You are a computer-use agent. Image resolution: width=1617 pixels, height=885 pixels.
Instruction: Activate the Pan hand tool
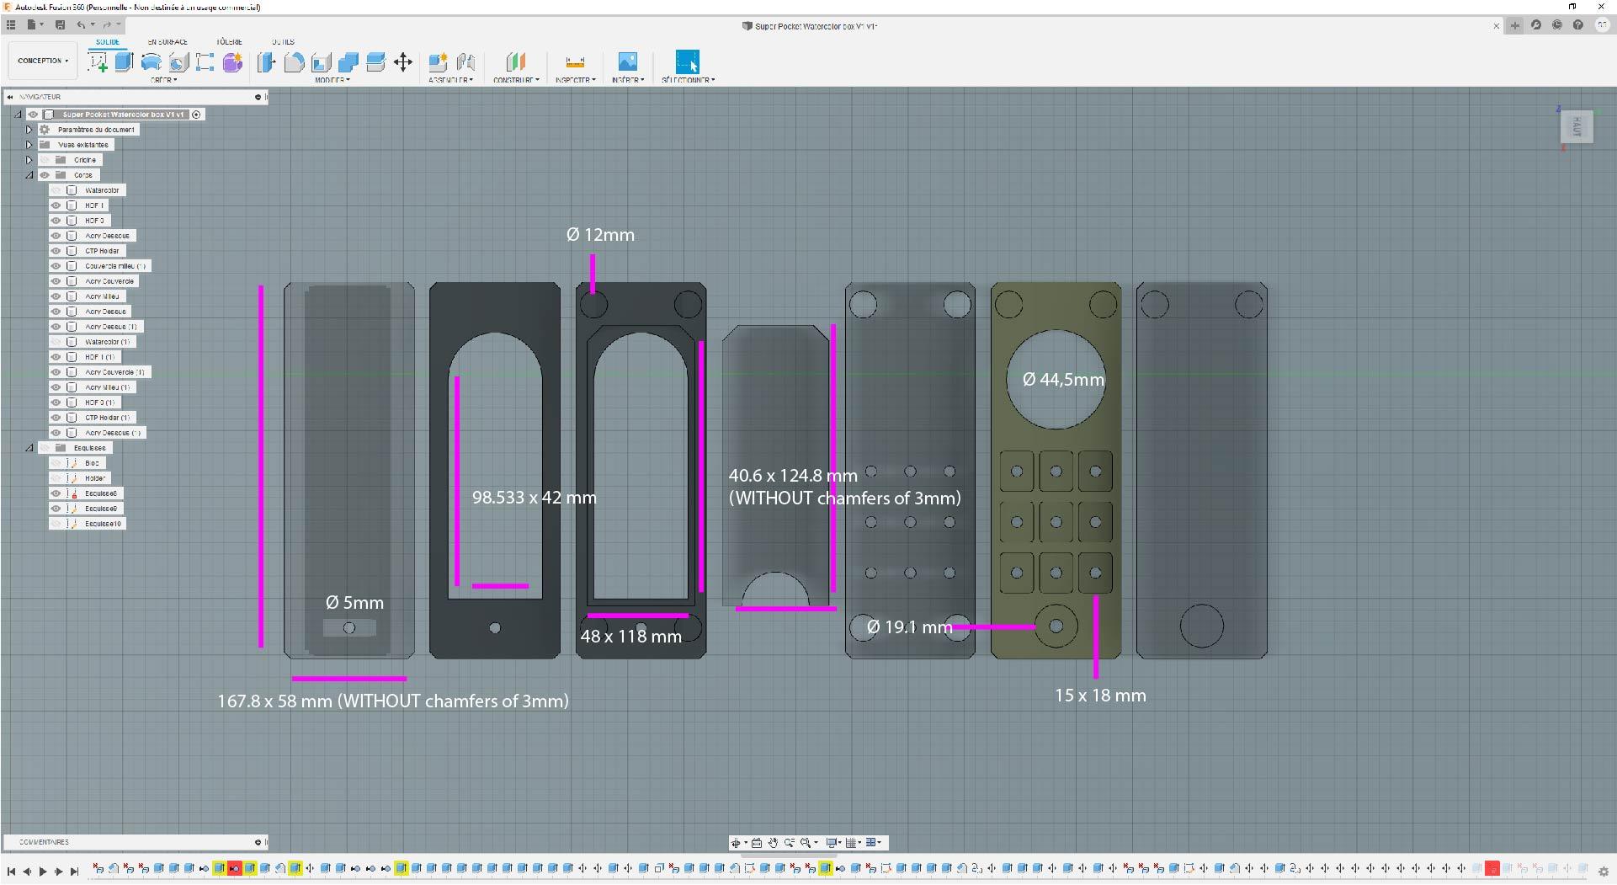(x=773, y=843)
